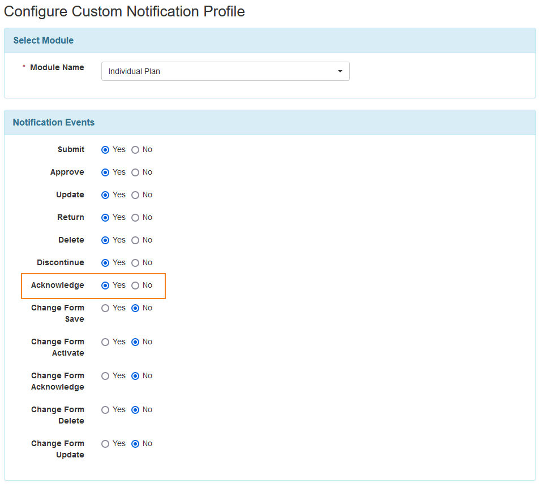Viewport: 540px width, 484px height.
Task: Open the Module Name dropdown
Action: click(225, 71)
